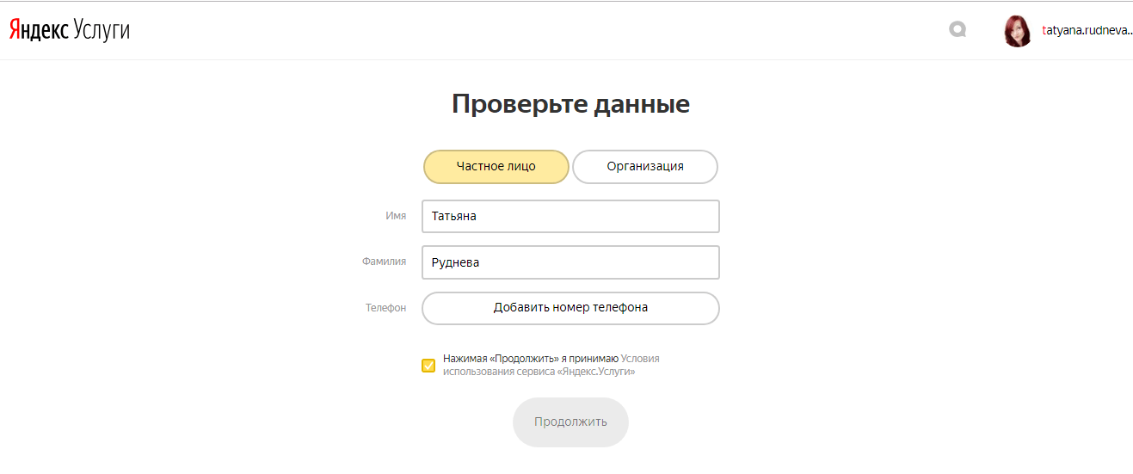Switch to the Организация option
This screenshot has height=474, width=1133.
[644, 167]
